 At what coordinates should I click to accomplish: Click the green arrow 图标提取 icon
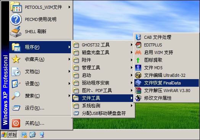pyautogui.click(x=138, y=60)
